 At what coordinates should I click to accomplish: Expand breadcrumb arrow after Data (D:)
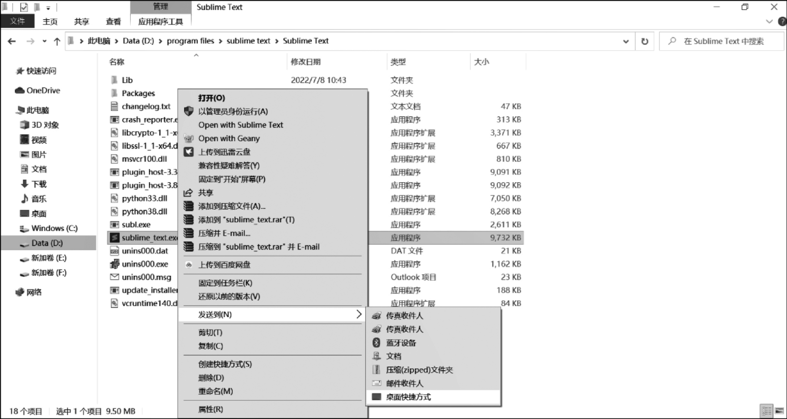coord(160,41)
